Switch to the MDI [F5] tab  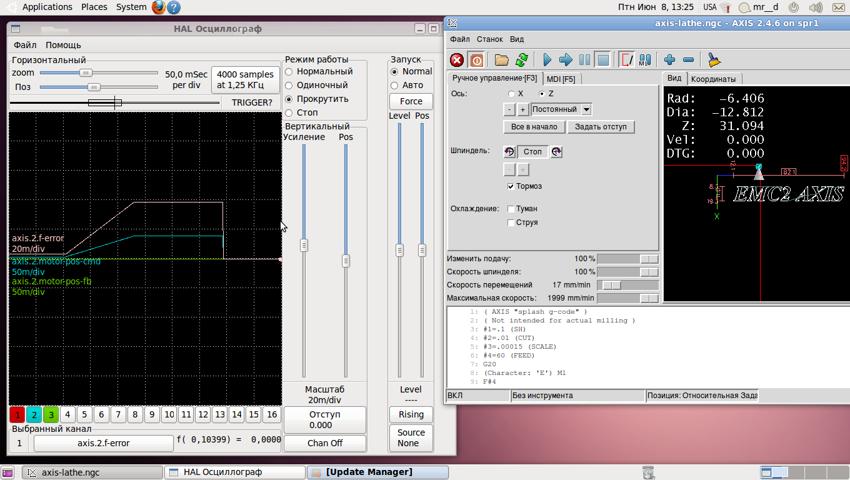(x=561, y=79)
